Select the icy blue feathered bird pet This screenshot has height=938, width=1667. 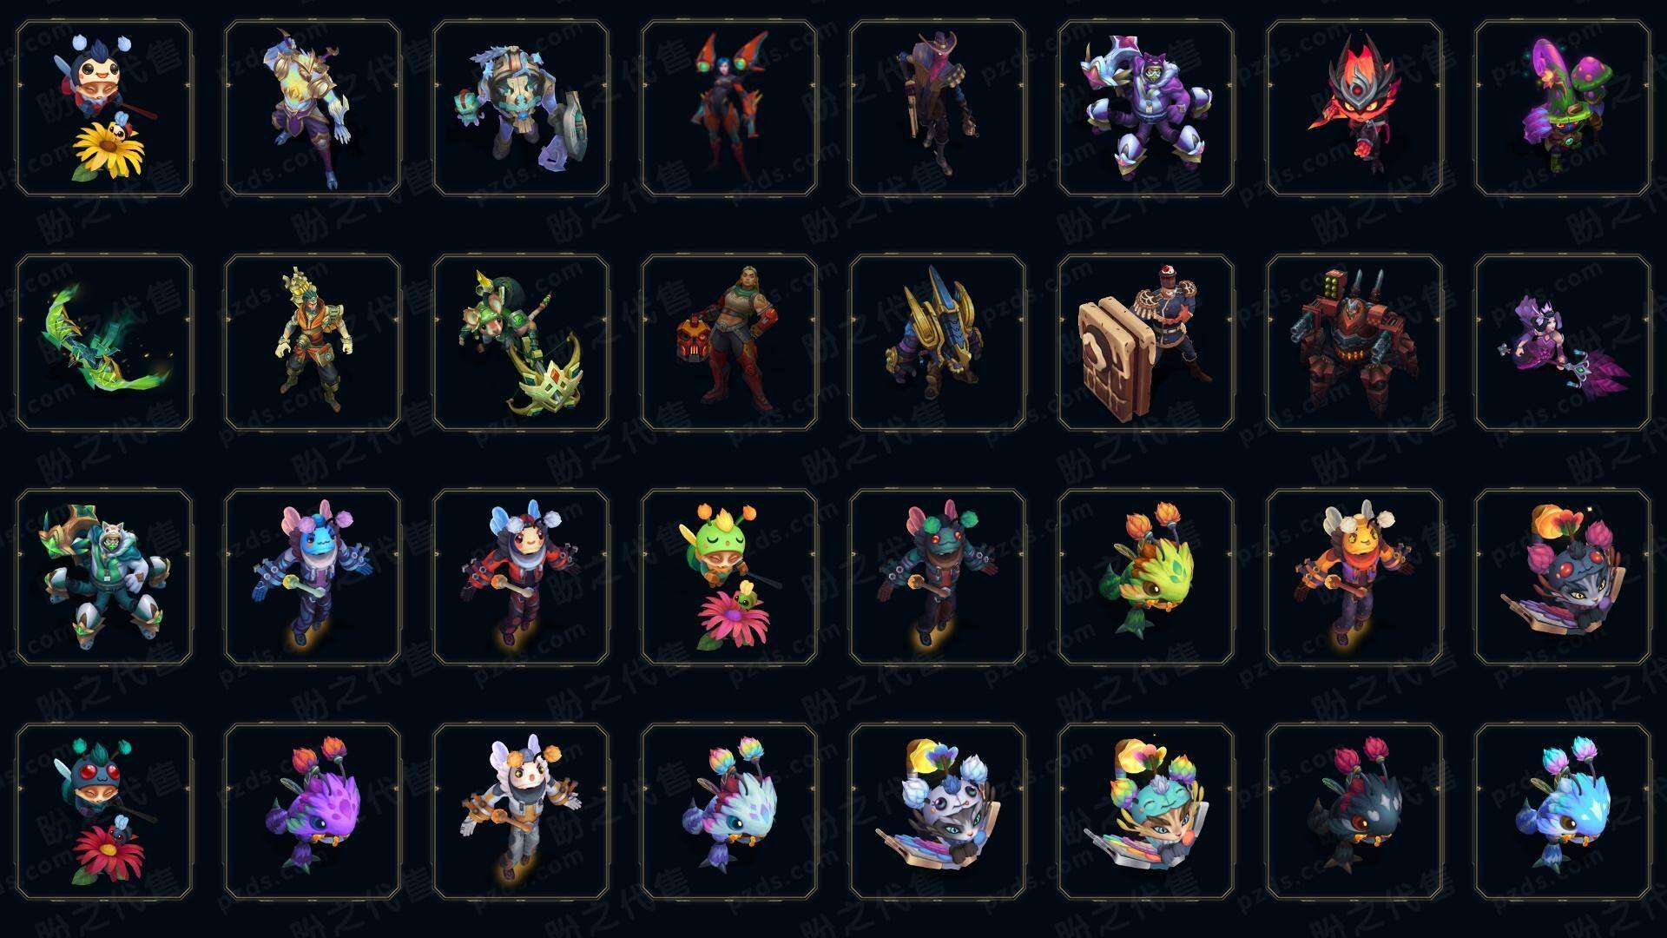[x=1563, y=811]
